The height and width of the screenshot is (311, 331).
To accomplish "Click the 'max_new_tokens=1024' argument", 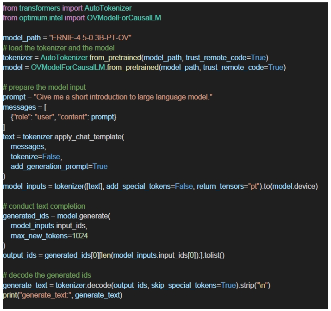I will point(49,236).
